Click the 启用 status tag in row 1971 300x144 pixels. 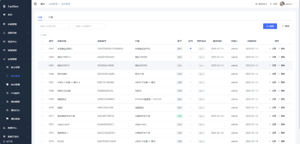point(179,116)
